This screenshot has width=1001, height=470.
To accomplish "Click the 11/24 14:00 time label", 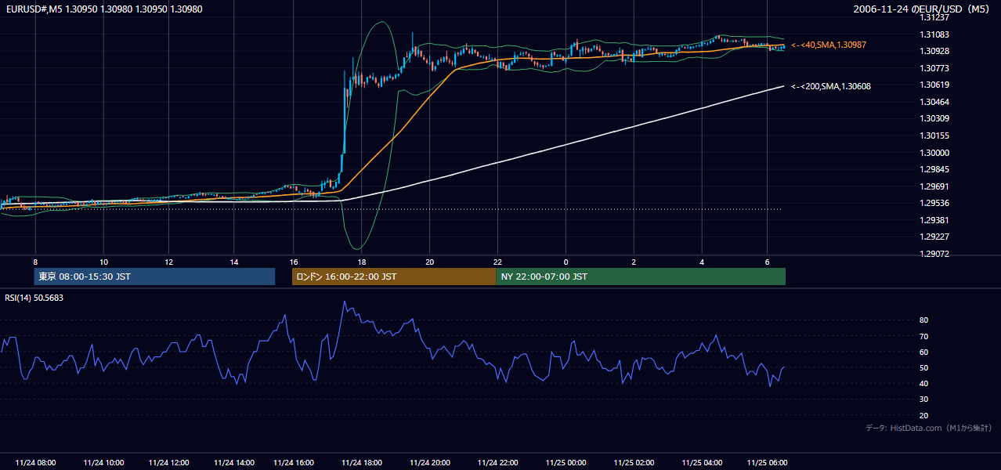I will [233, 463].
